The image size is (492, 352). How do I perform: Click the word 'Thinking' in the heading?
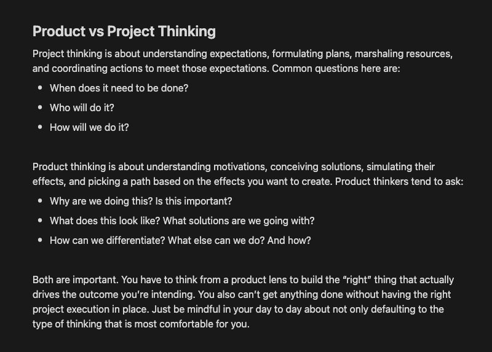[x=187, y=31]
